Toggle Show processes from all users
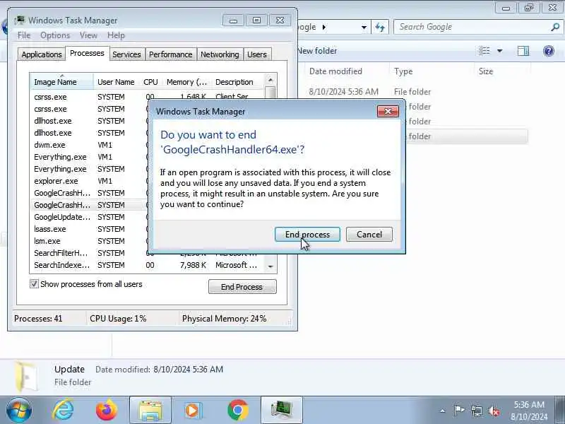Image resolution: width=565 pixels, height=424 pixels. (x=34, y=284)
